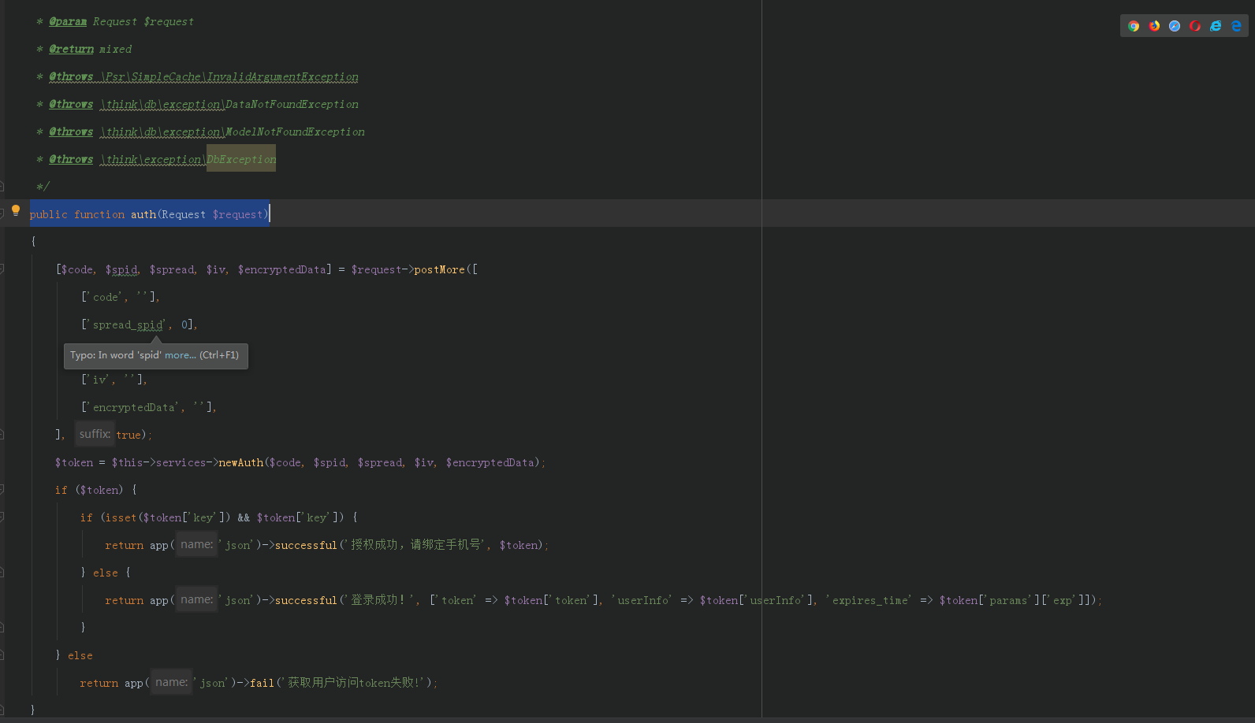Click the 'suffix:' parameter hint
The image size is (1255, 723).
click(95, 434)
